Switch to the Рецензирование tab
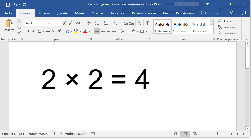Screen dimensions: 252x139 pyautogui.click(x=144, y=13)
